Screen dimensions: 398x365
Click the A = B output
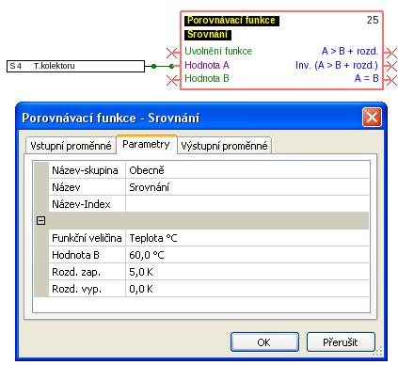click(367, 78)
